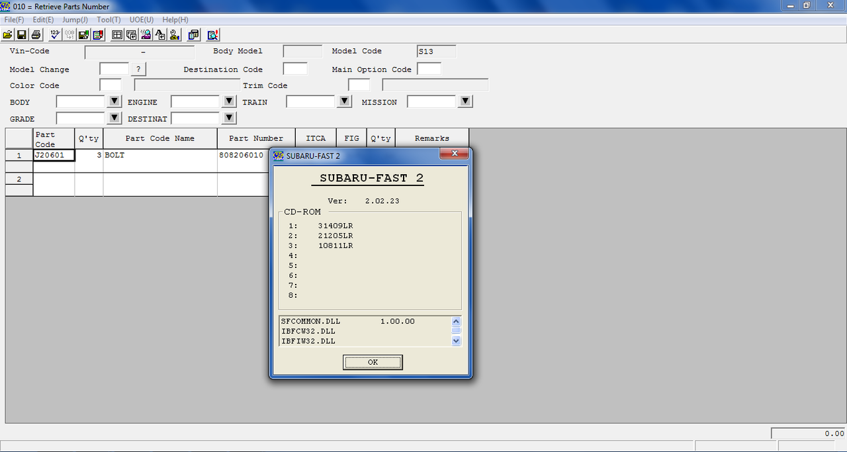Click the table grid toolbar icon
Screen dimensions: 847x452
pyautogui.click(x=117, y=34)
